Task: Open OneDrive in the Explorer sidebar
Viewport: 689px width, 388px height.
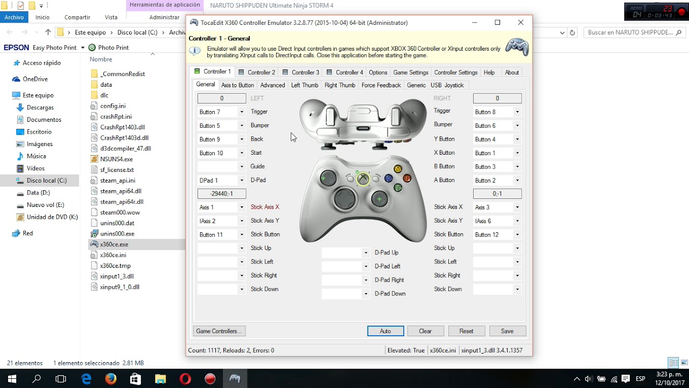Action: coord(35,79)
